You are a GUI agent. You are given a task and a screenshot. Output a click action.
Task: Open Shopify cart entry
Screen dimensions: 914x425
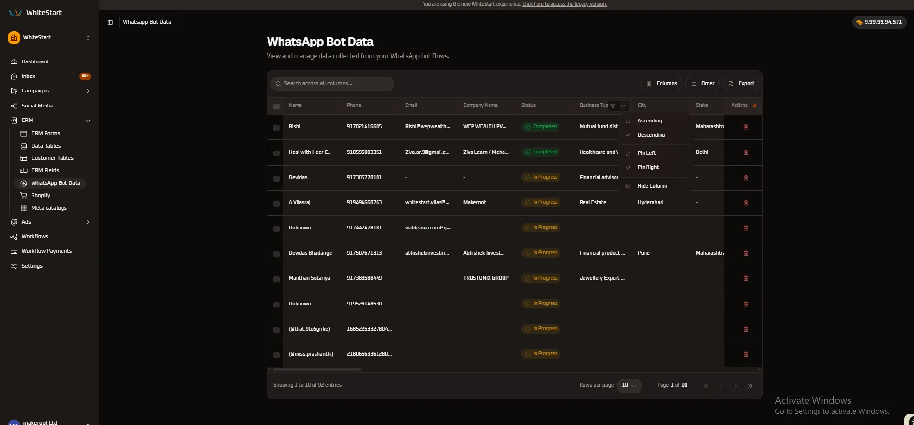click(41, 196)
